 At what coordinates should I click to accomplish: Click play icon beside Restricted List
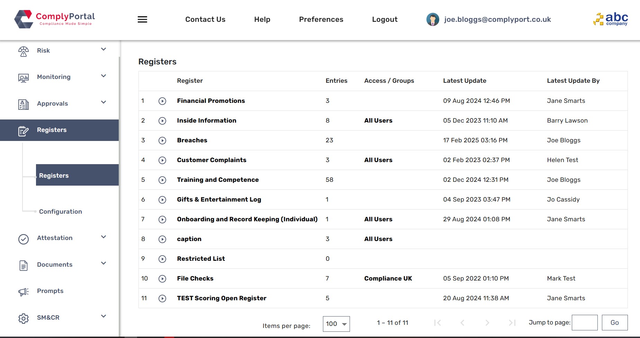[162, 259]
